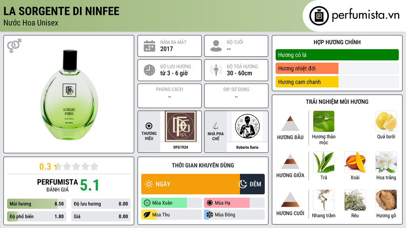The height and width of the screenshot is (228, 406).
Task: Click the sun icon for Mùa Hạ
Action: click(210, 203)
